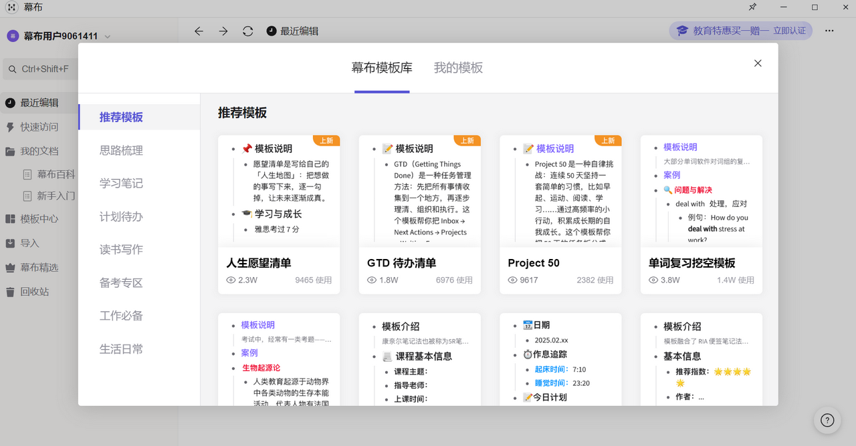
Task: Click the navigate back arrow
Action: pos(199,31)
